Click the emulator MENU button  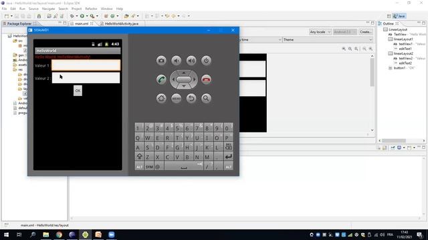tap(177, 98)
